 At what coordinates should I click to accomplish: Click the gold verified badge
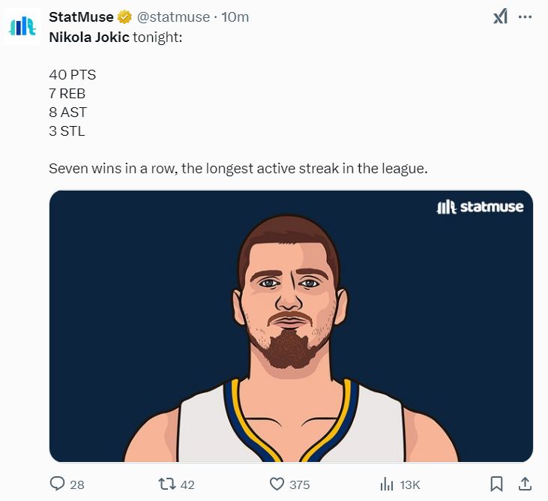[x=124, y=17]
